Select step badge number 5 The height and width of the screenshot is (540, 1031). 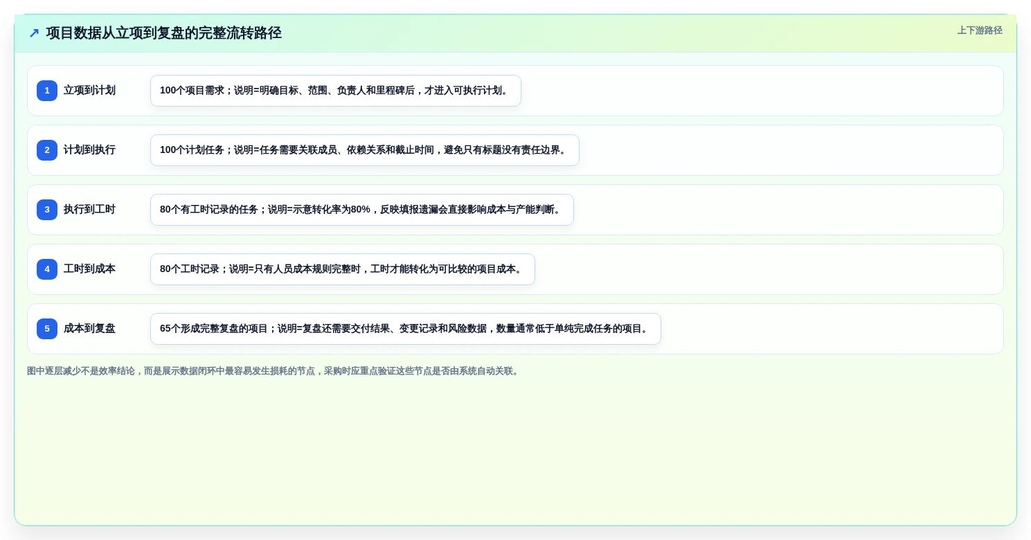tap(47, 329)
